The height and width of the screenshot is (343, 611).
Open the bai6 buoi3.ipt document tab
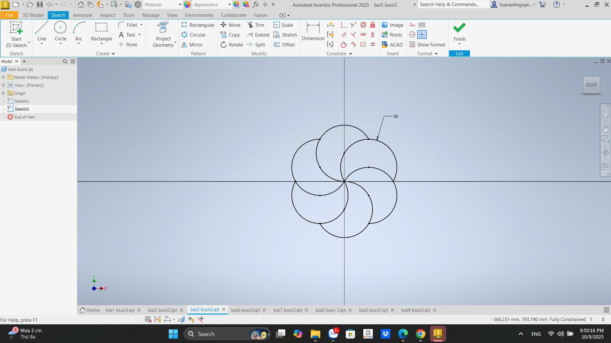[x=245, y=310]
